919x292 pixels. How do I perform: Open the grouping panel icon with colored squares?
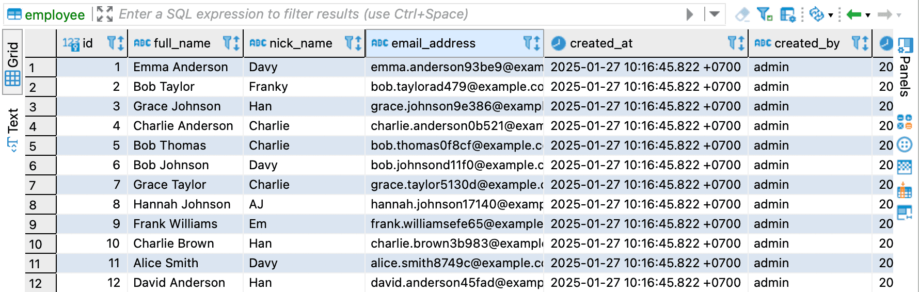point(905,122)
